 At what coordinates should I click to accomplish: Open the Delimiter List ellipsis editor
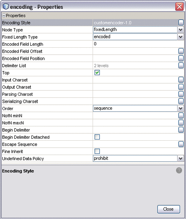(181, 66)
